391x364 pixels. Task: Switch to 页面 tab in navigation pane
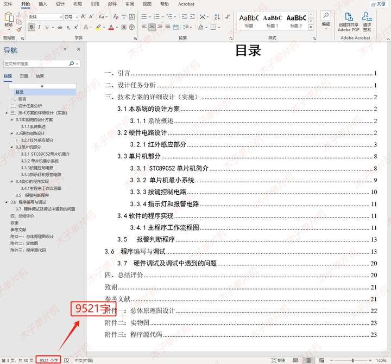(x=24, y=76)
